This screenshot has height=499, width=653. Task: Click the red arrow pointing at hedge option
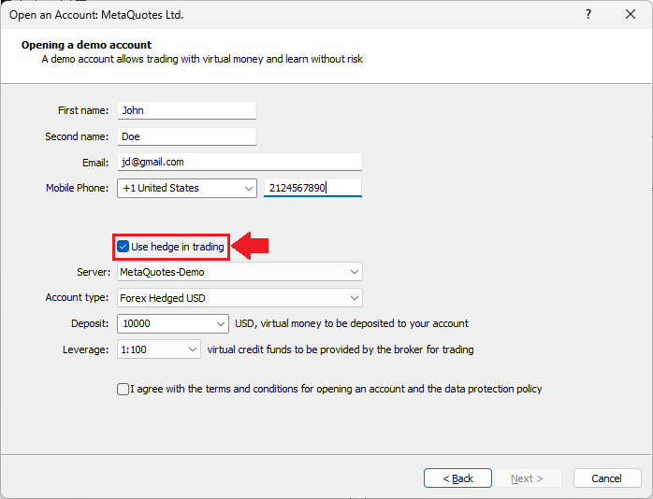(x=251, y=247)
